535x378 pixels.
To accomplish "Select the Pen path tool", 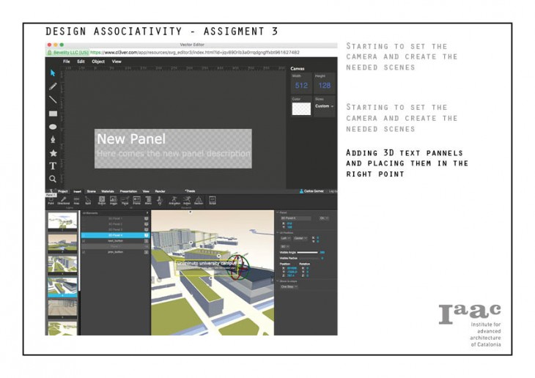I will click(53, 140).
